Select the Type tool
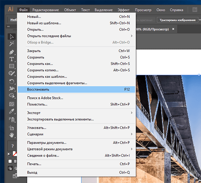201x183 pixels. pos(12,59)
